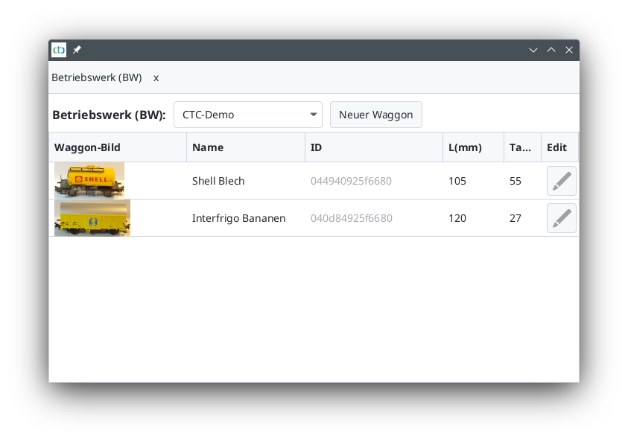Maximize the window using up chevron

coord(551,50)
